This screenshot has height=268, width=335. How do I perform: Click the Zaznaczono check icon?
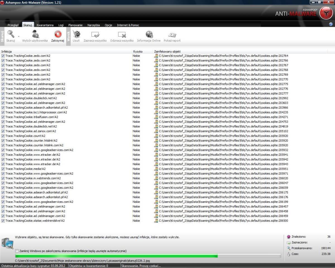(x=289, y=243)
